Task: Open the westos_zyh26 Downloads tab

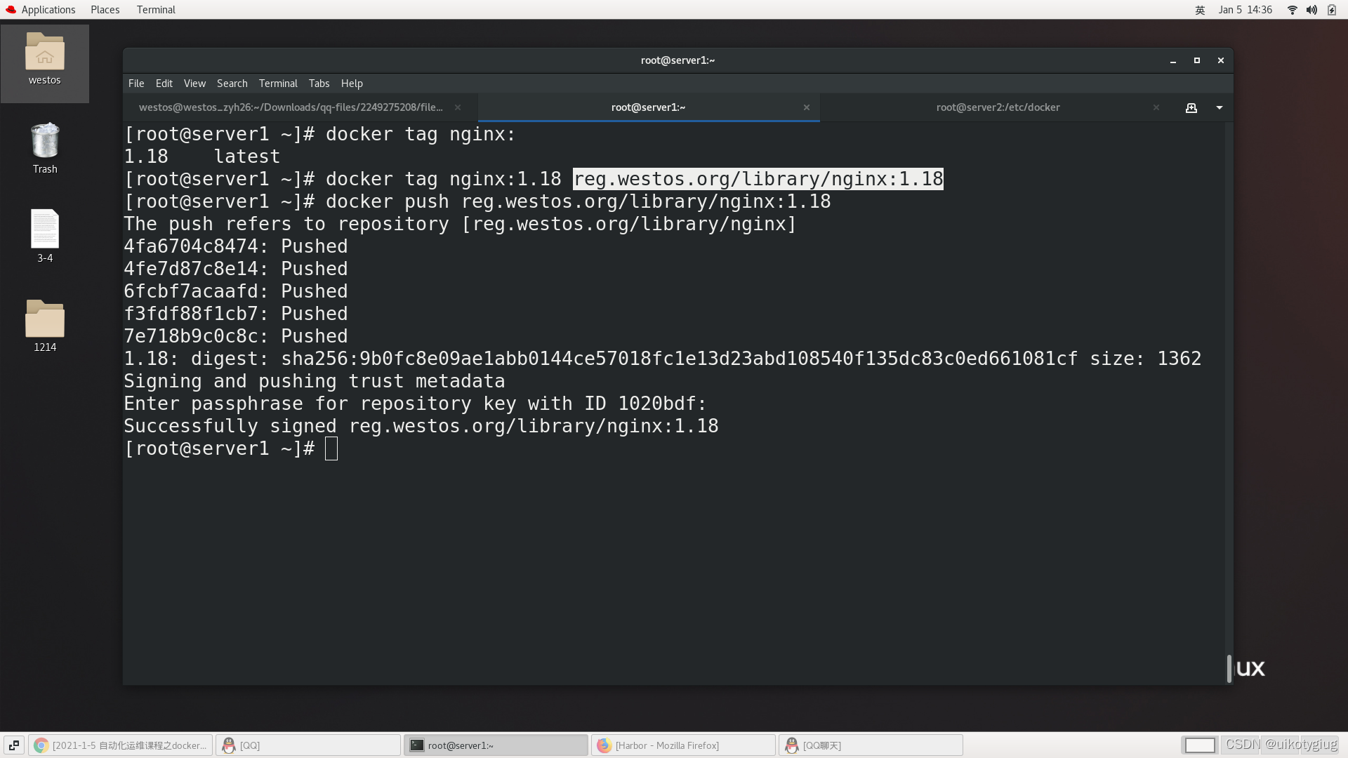Action: (291, 107)
